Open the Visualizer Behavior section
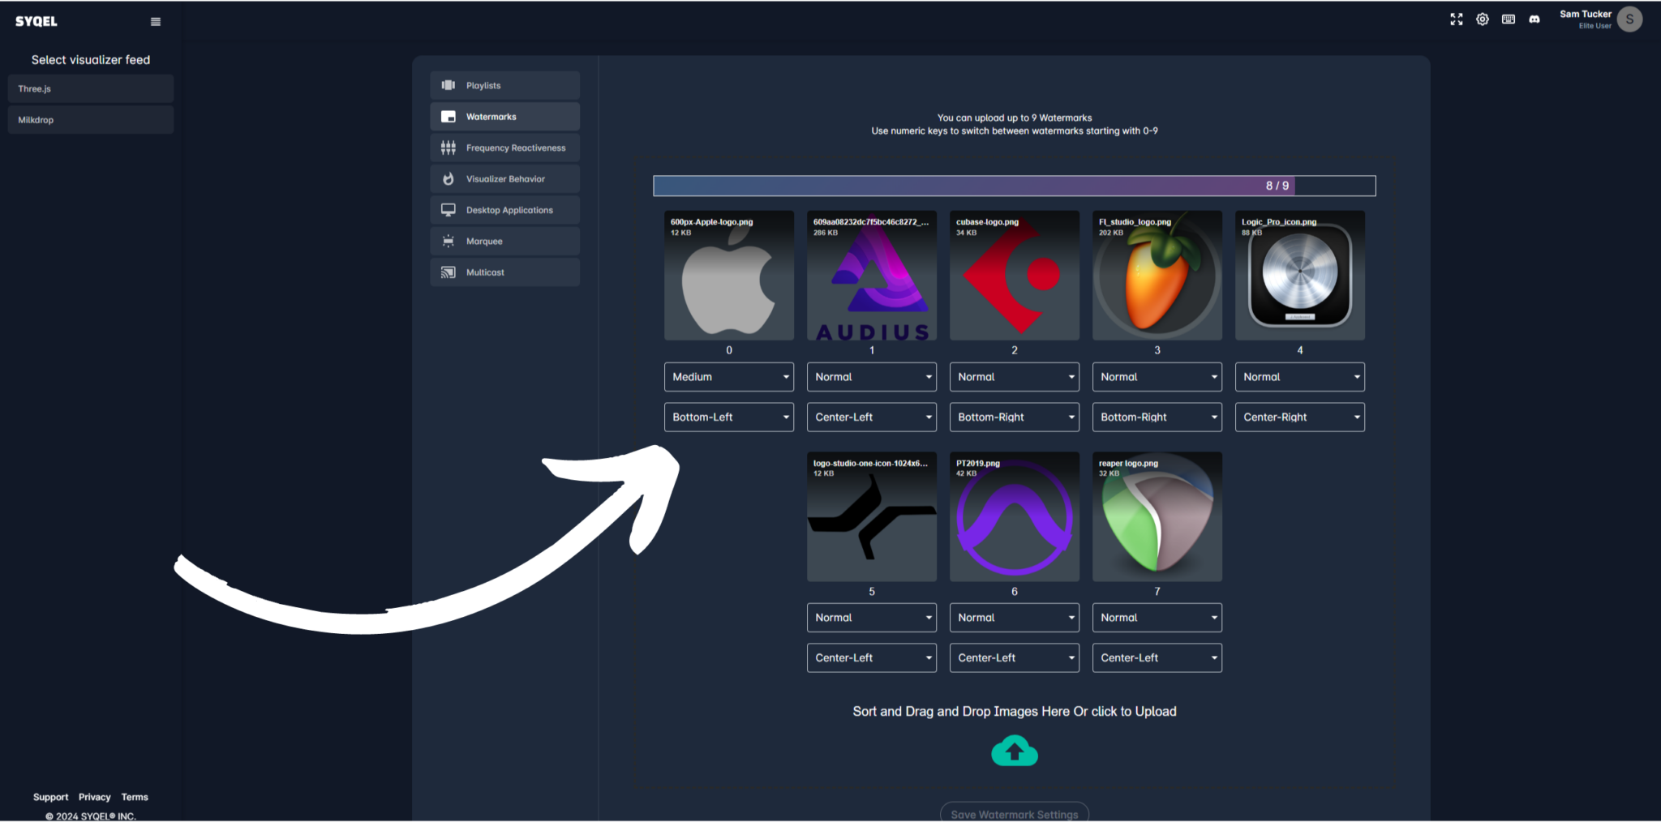Screen dimensions: 1661x822 coord(504,178)
